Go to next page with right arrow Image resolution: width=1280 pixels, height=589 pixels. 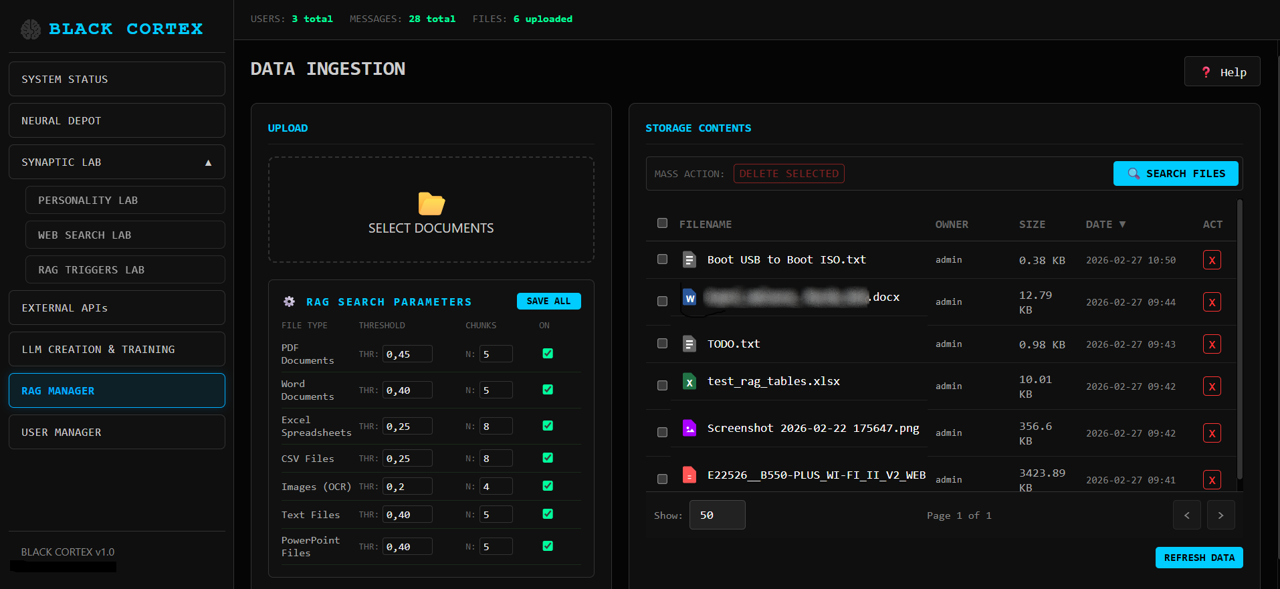(x=1220, y=515)
